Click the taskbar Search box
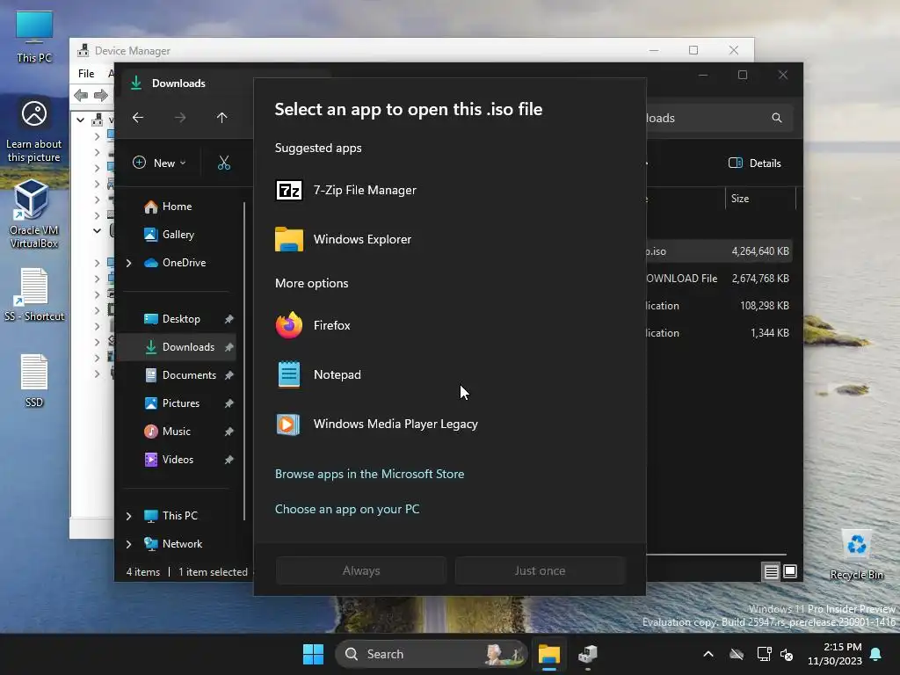 coord(432,654)
